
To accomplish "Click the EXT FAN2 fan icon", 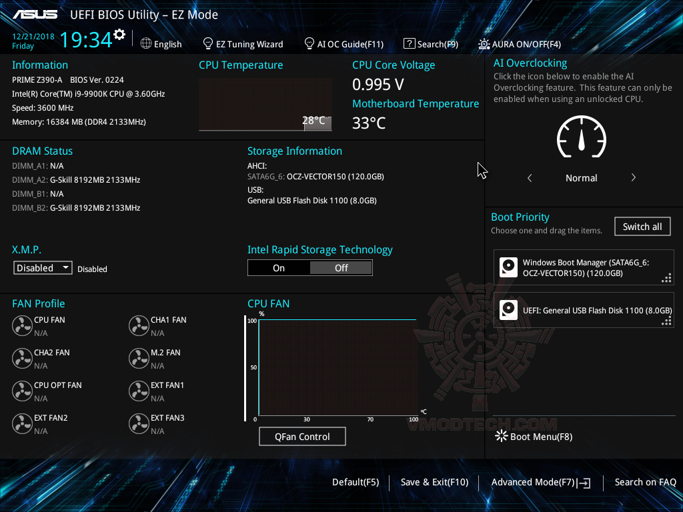I will tap(22, 423).
